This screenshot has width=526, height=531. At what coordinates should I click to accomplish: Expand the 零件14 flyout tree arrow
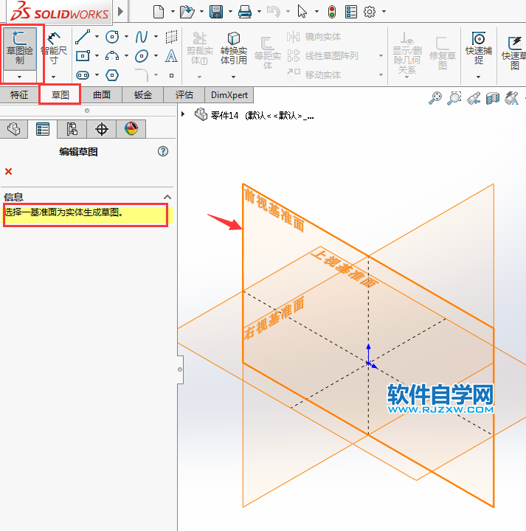coord(183,114)
